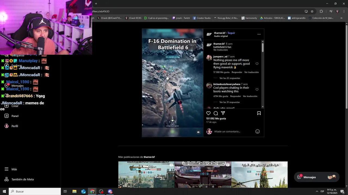Viewport: 348px width, 195px height.
Task: Open the Más hamburger menu
Action: (11, 169)
